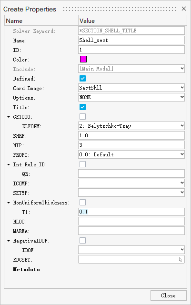Click the Name field containing Shell_sect
The image size is (191, 305).
(131, 40)
